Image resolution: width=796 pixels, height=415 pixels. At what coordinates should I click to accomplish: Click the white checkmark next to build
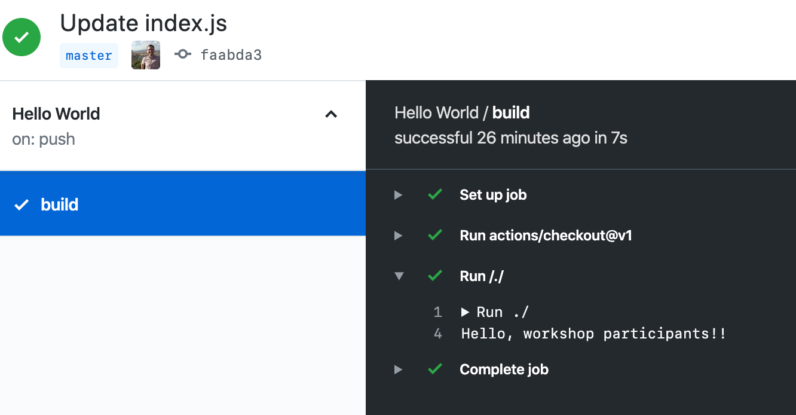22,205
